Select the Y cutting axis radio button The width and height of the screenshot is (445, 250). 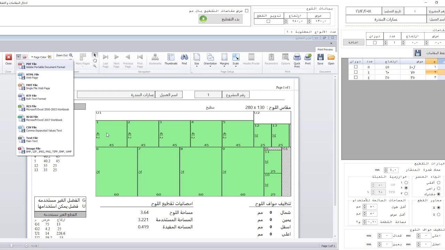438,215
